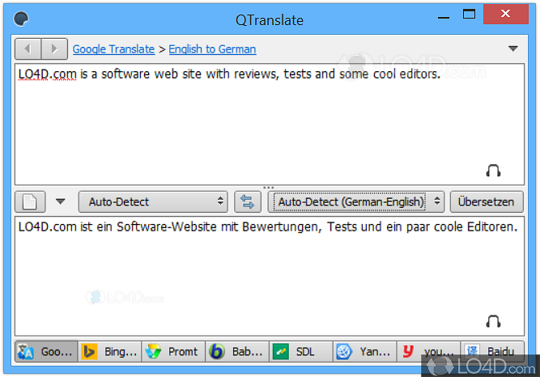Expand the top-right options arrow

point(512,49)
